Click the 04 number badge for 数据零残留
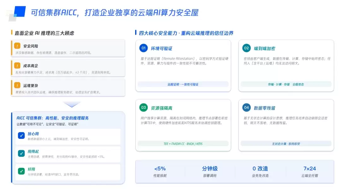341x189 pixels. pos(246,108)
